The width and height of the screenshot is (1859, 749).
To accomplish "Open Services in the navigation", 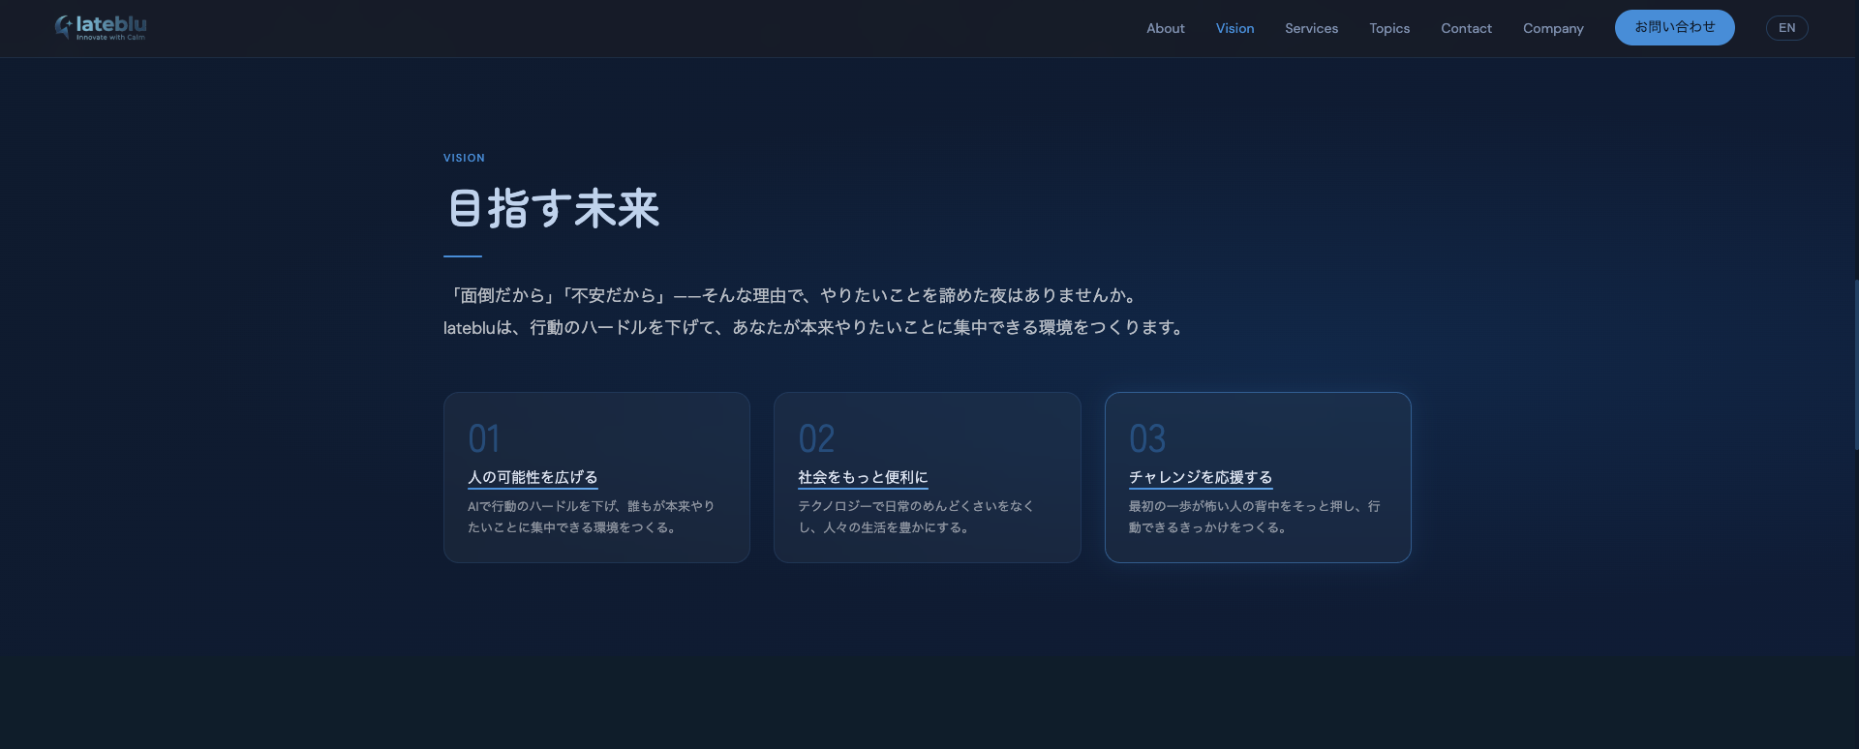I will [x=1311, y=28].
